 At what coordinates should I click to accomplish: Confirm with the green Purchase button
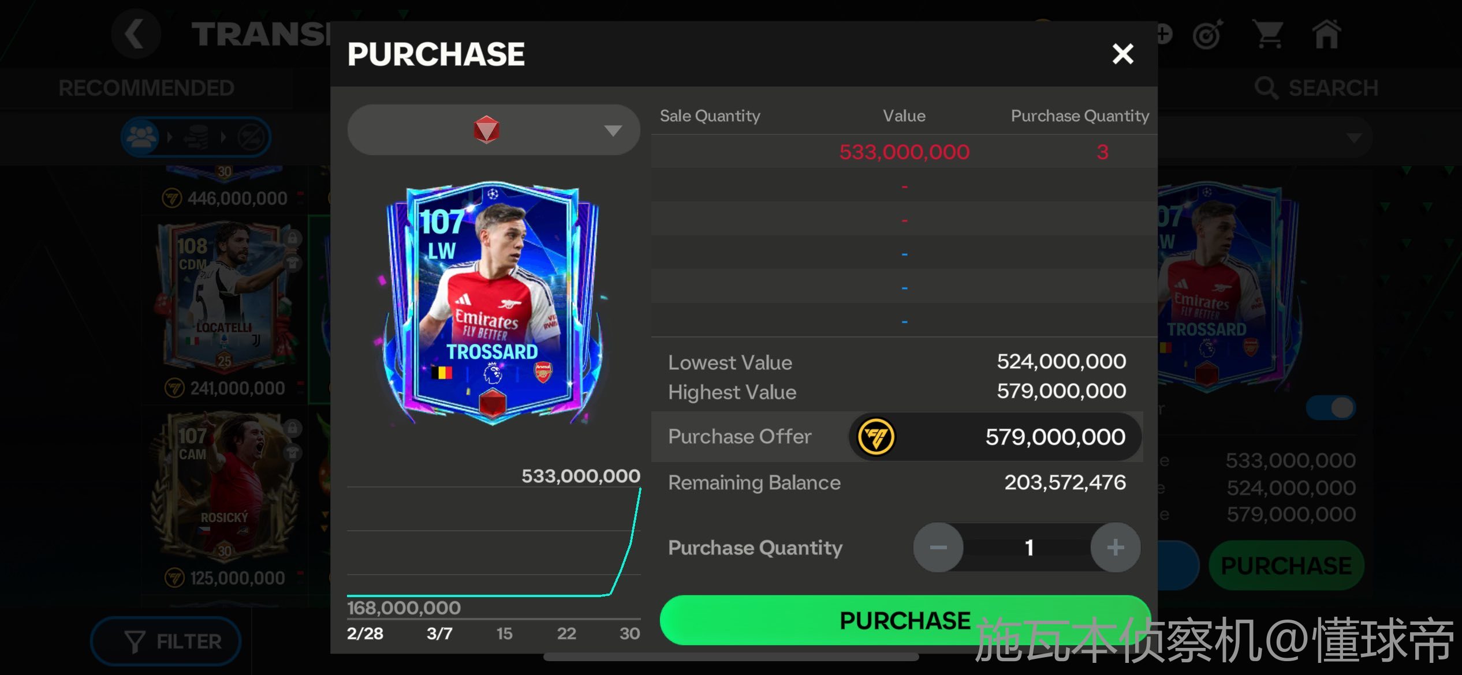click(x=905, y=620)
